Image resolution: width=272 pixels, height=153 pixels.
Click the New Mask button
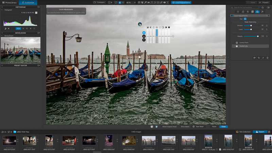coord(198,126)
